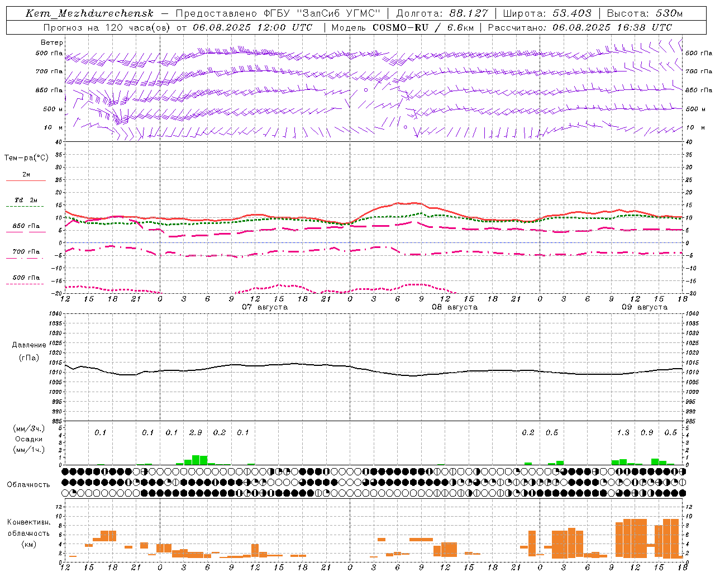The width and height of the screenshot is (715, 572).
Task: Select the forecast start time 06.08.2025 12:00 UTC
Action: coord(252,27)
